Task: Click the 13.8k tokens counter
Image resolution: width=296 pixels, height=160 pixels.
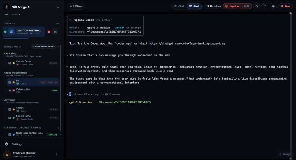Action: click(x=214, y=6)
